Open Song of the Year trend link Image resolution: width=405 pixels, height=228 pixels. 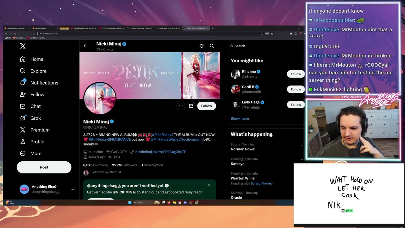[x=262, y=183]
